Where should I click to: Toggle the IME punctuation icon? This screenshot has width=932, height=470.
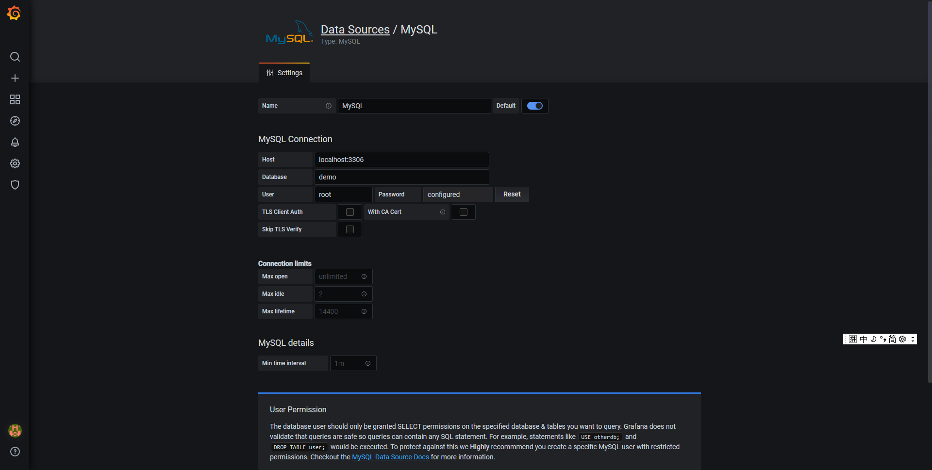pos(883,339)
